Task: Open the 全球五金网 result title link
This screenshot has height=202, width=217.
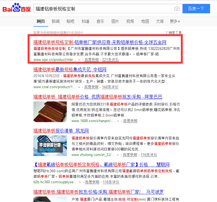Action: (100, 42)
